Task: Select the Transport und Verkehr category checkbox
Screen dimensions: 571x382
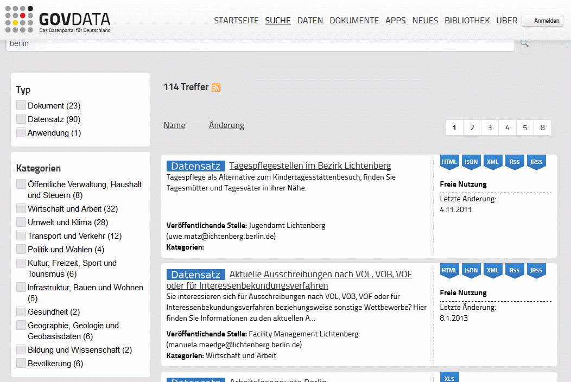Action: pyautogui.click(x=21, y=235)
